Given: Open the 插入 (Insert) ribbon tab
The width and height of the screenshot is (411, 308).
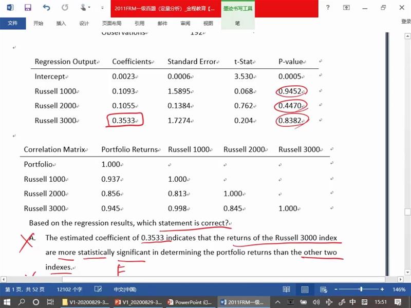Looking at the screenshot, I should [61, 23].
